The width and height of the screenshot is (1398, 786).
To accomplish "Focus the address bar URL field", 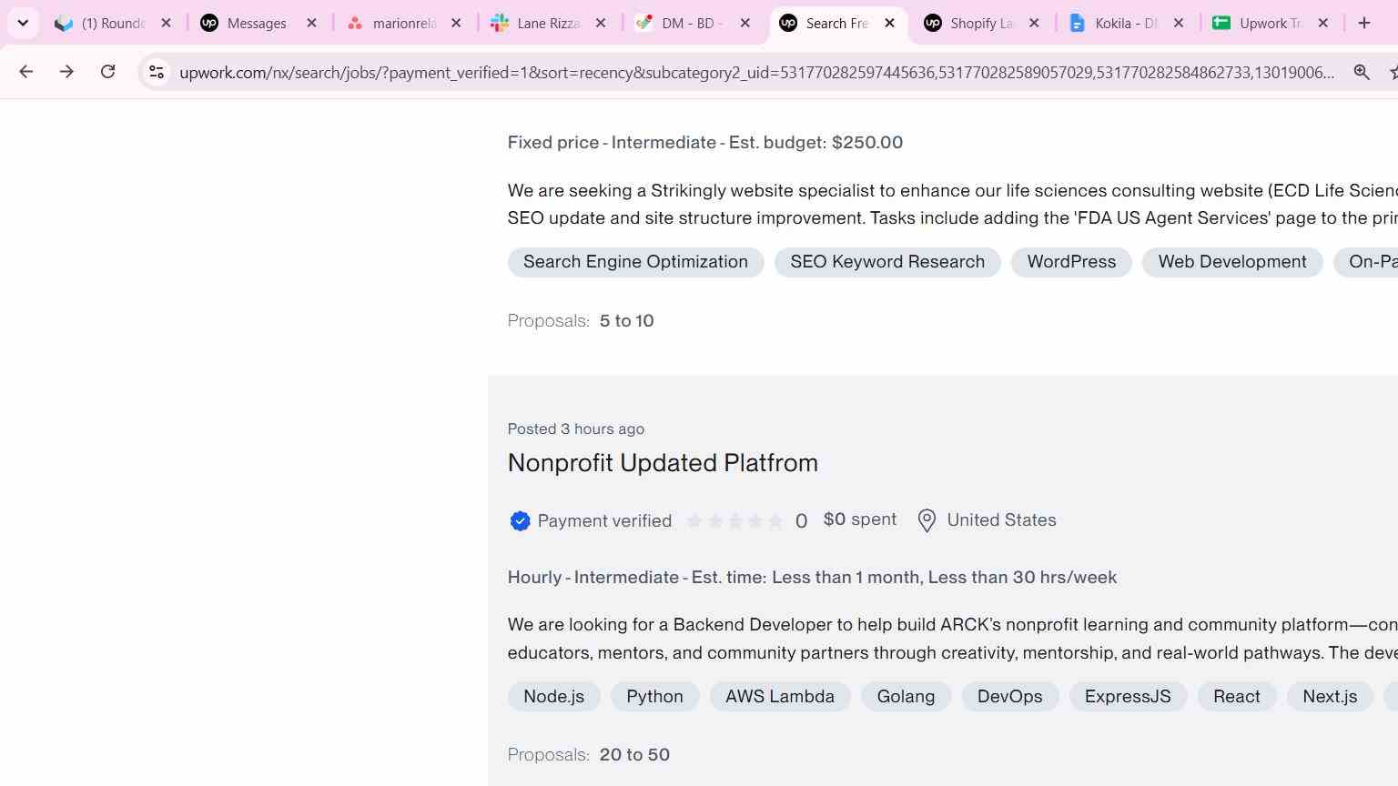I will pyautogui.click(x=755, y=72).
